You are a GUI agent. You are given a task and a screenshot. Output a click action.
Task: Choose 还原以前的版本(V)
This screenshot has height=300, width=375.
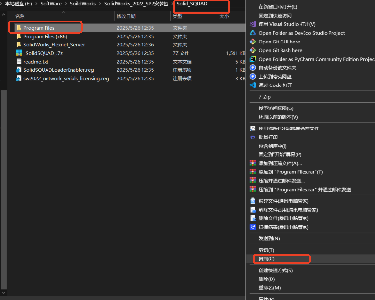[x=278, y=117]
